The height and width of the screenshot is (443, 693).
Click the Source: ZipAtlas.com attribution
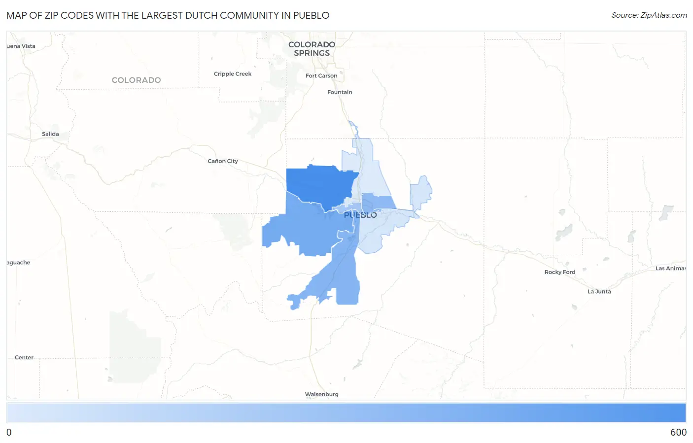[649, 15]
